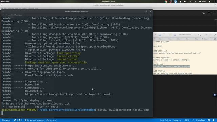Click the errors and warnings count in status bar
The width and height of the screenshot is (217, 122).
[x=18, y=120]
